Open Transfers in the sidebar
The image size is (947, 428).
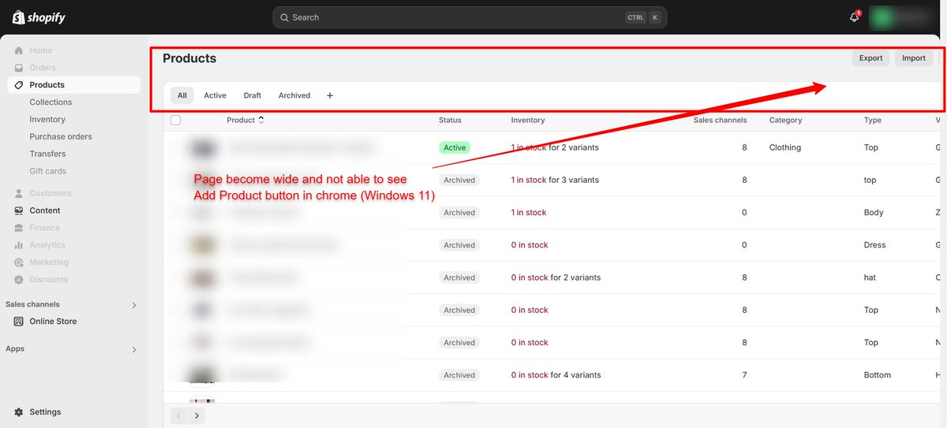tap(47, 154)
